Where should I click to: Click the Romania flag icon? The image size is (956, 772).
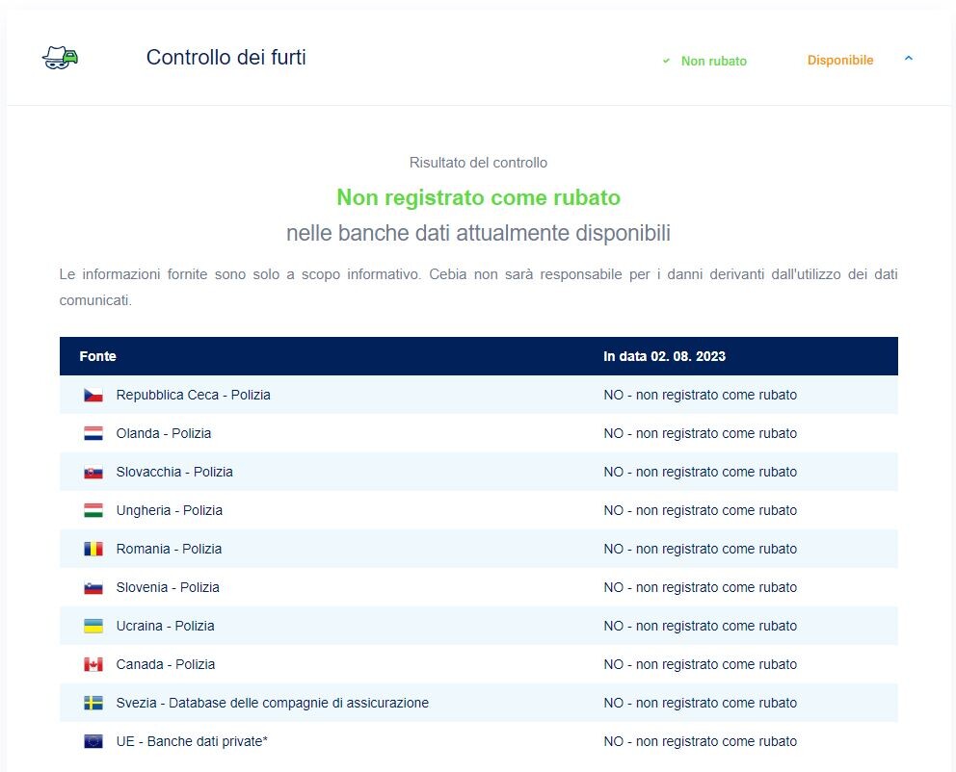[93, 549]
